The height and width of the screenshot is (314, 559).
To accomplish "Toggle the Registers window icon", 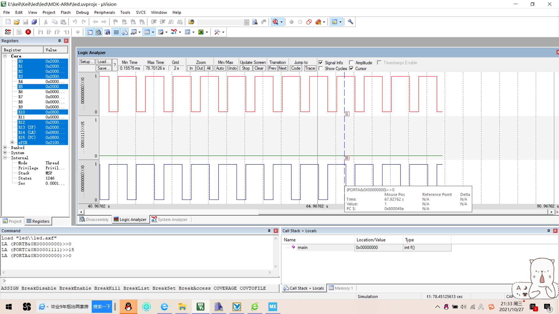I will point(116,32).
